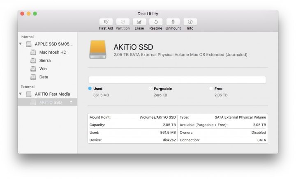Click the Data volume icon in sidebar
The width and height of the screenshot is (296, 179).
click(x=33, y=77)
